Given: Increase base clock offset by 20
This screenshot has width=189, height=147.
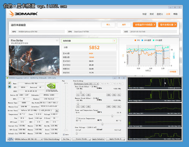Looking at the screenshot, I should pyautogui.click(x=108, y=95).
